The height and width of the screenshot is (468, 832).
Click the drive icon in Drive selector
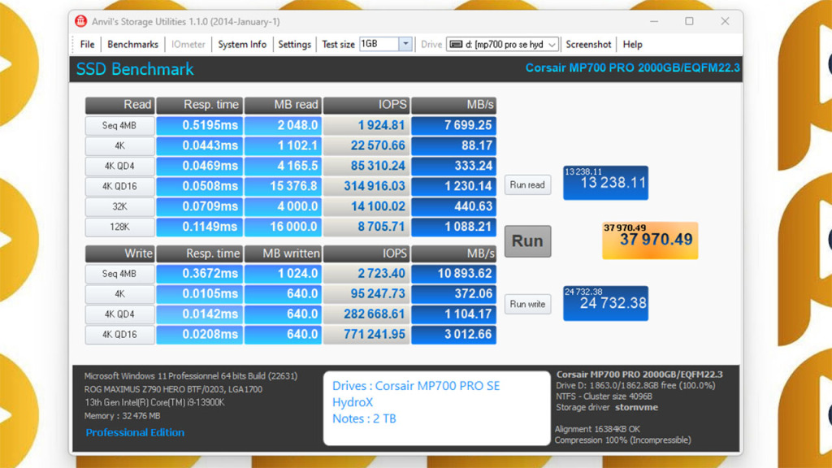click(456, 45)
